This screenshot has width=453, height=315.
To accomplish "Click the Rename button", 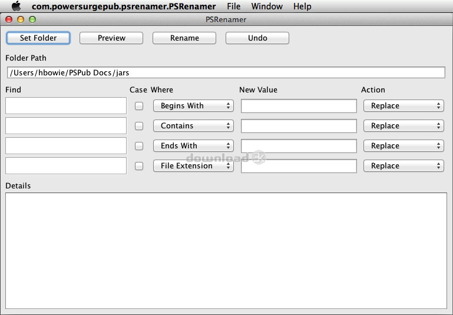I will pyautogui.click(x=184, y=38).
